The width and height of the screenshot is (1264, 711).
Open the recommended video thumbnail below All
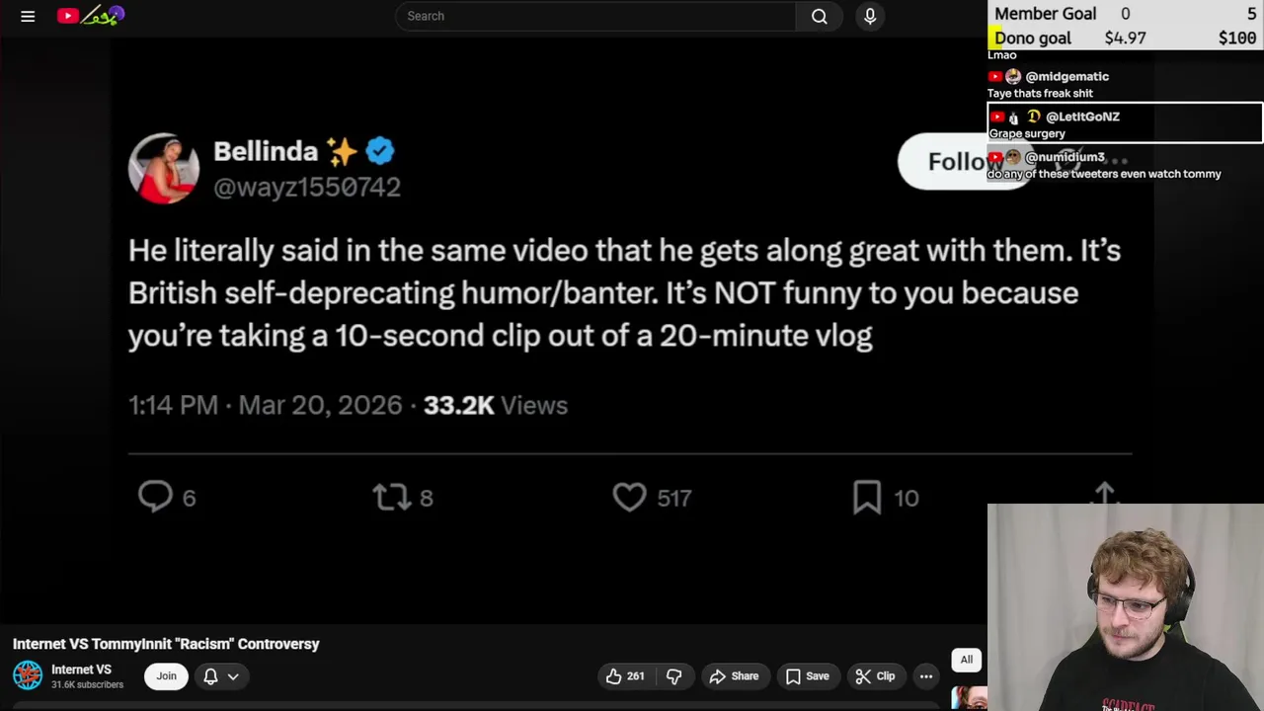click(x=970, y=698)
